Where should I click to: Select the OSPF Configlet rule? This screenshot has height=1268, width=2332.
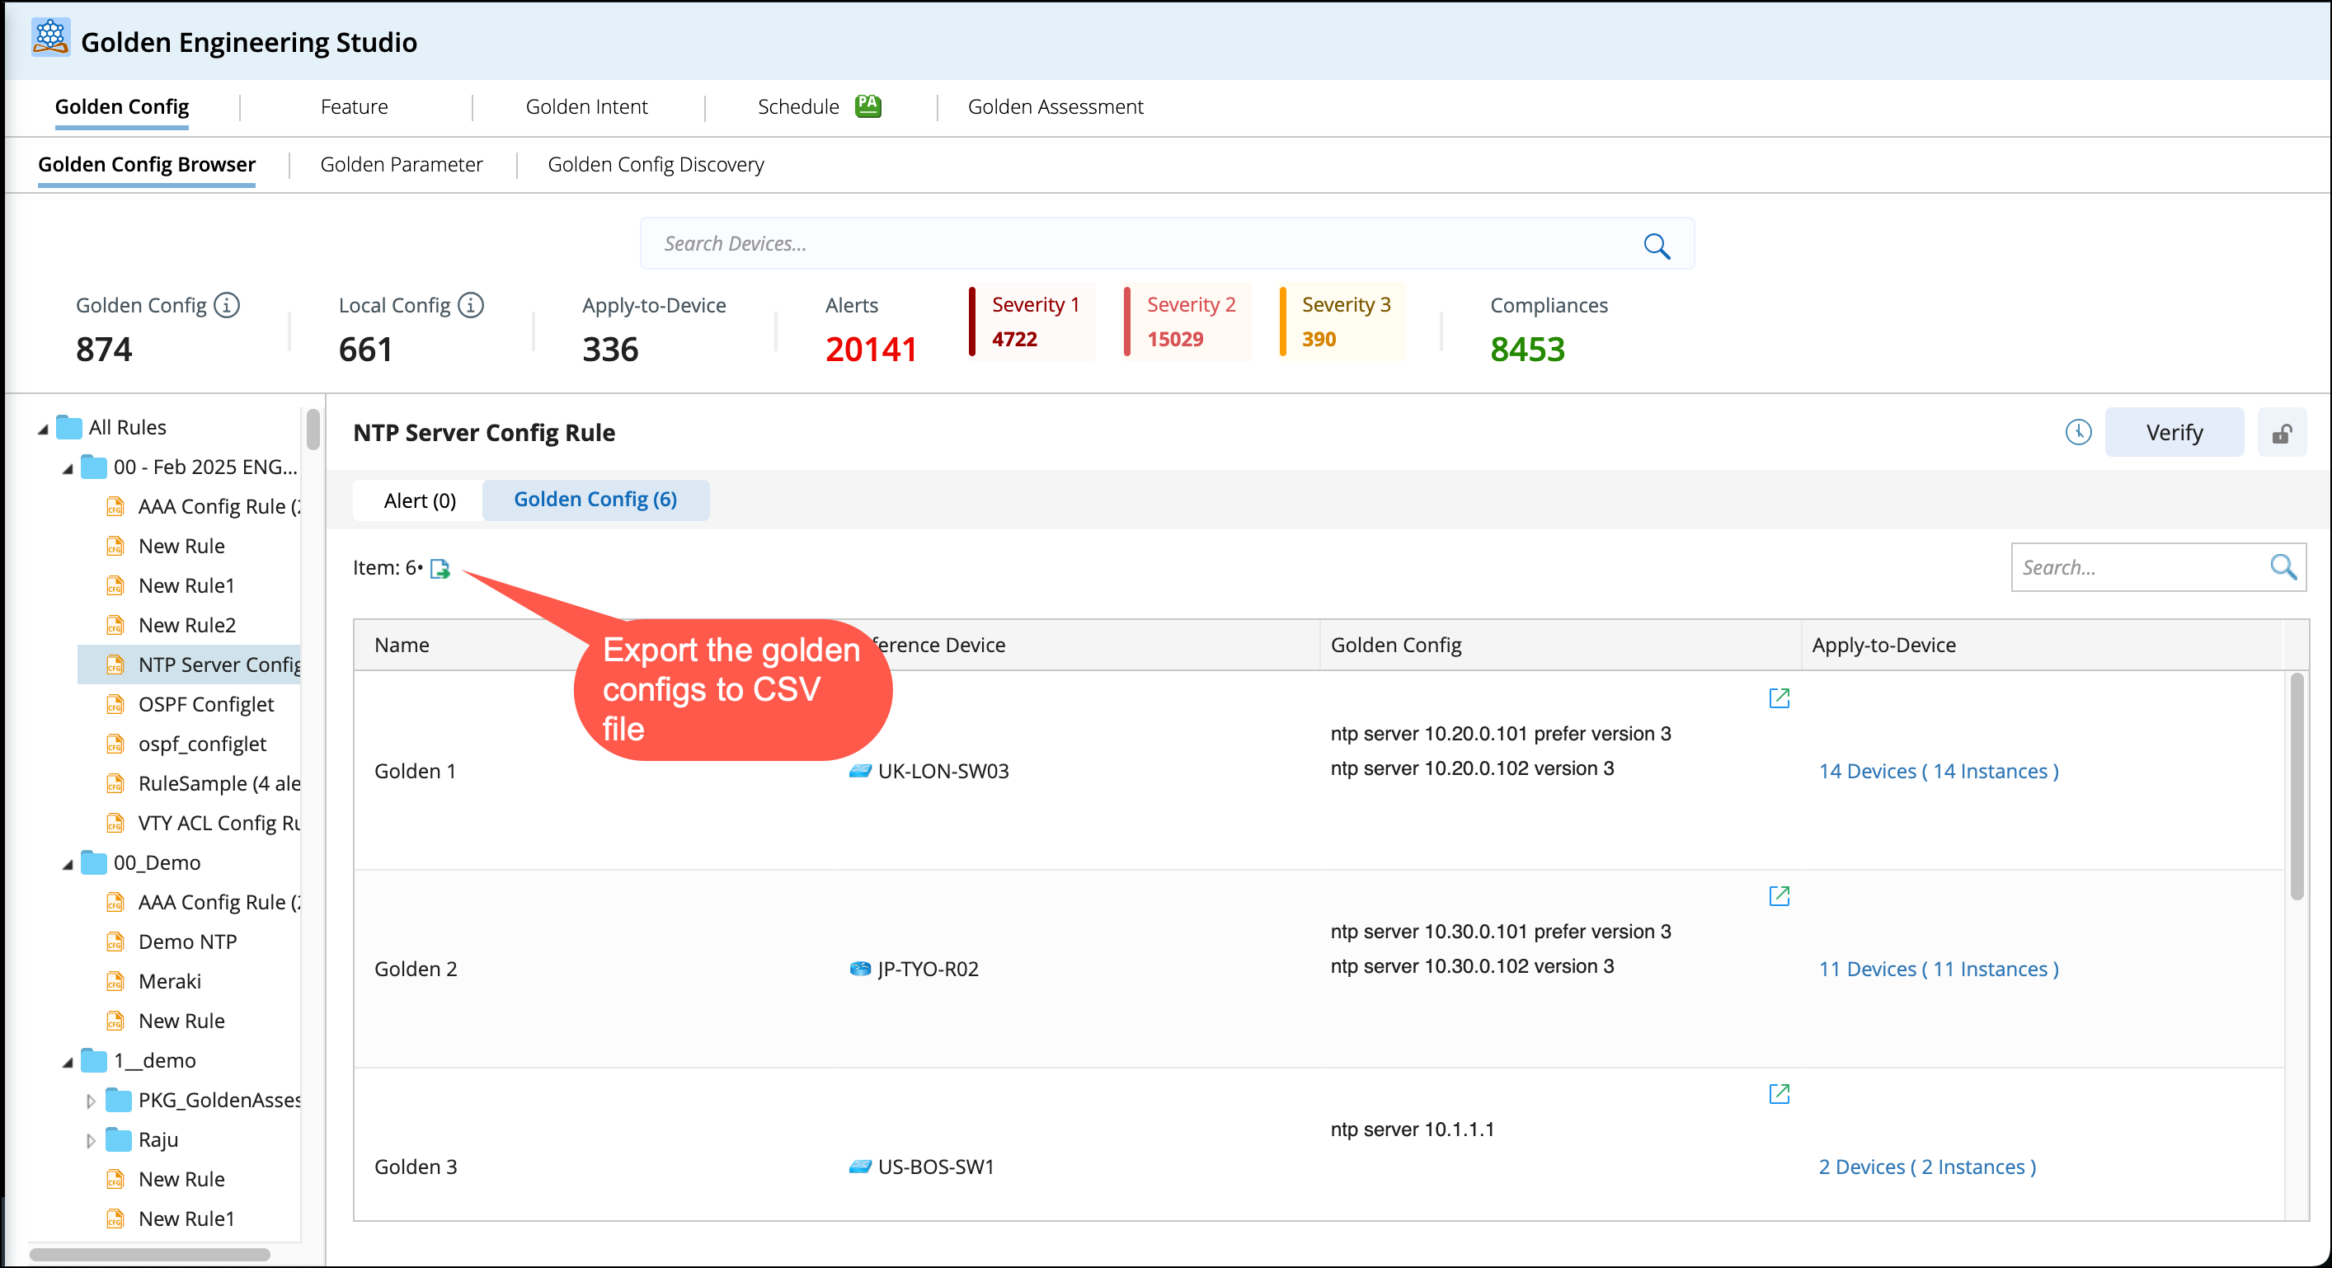[x=205, y=704]
